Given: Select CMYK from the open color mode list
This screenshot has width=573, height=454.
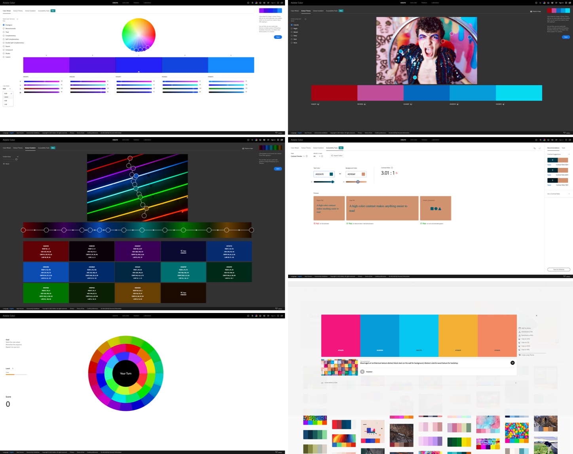Looking at the screenshot, I should pyautogui.click(x=7, y=97).
